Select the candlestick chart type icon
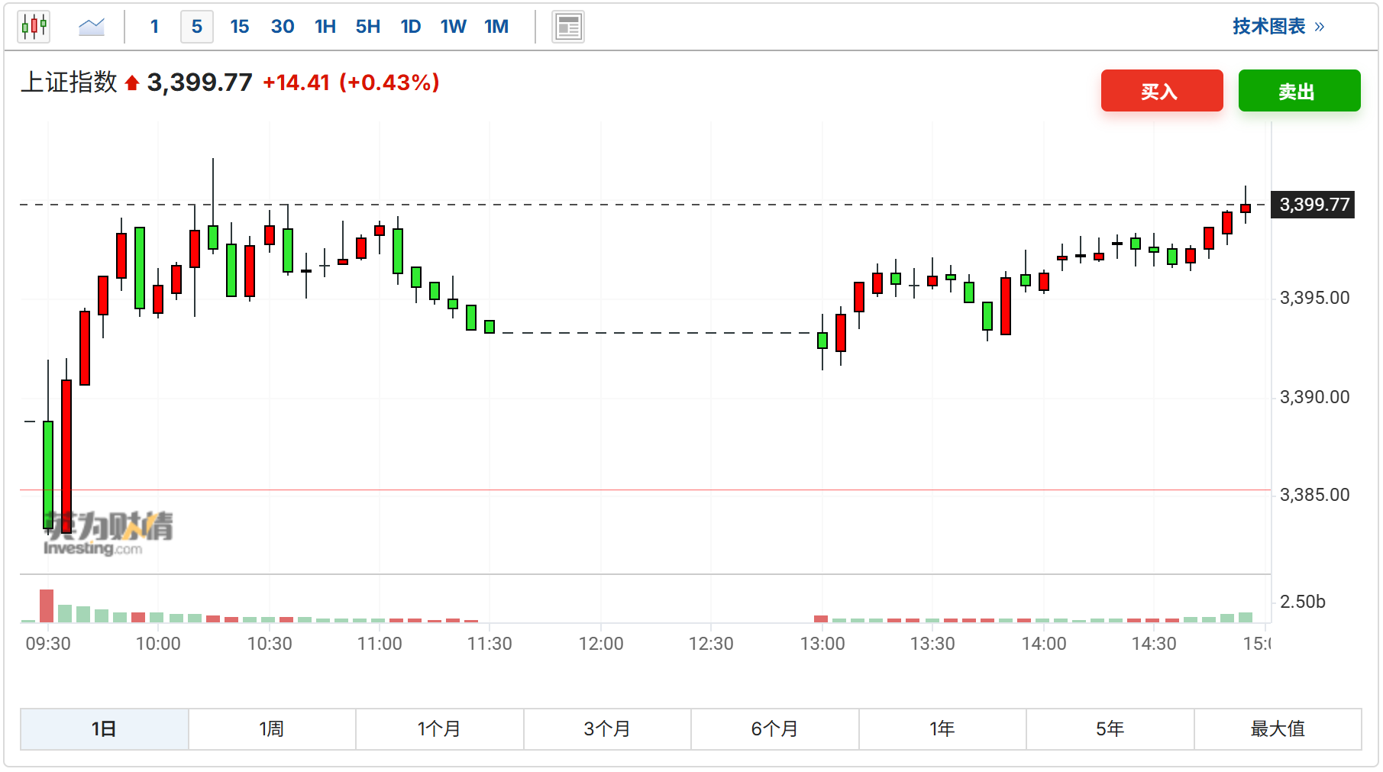The width and height of the screenshot is (1383, 772). tap(34, 27)
